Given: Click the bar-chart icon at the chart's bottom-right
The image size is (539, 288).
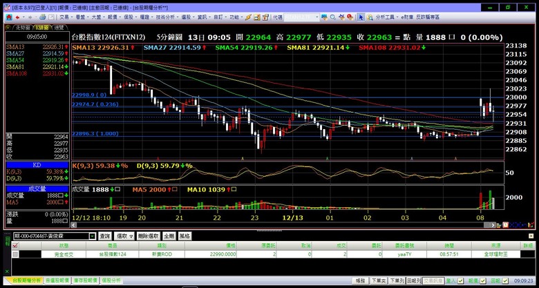Looking at the screenshot, I should [x=531, y=224].
